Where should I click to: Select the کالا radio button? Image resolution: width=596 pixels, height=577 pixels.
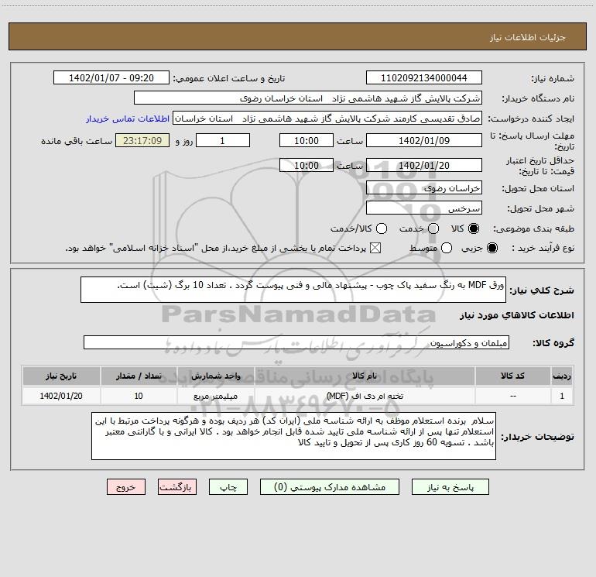coord(474,228)
